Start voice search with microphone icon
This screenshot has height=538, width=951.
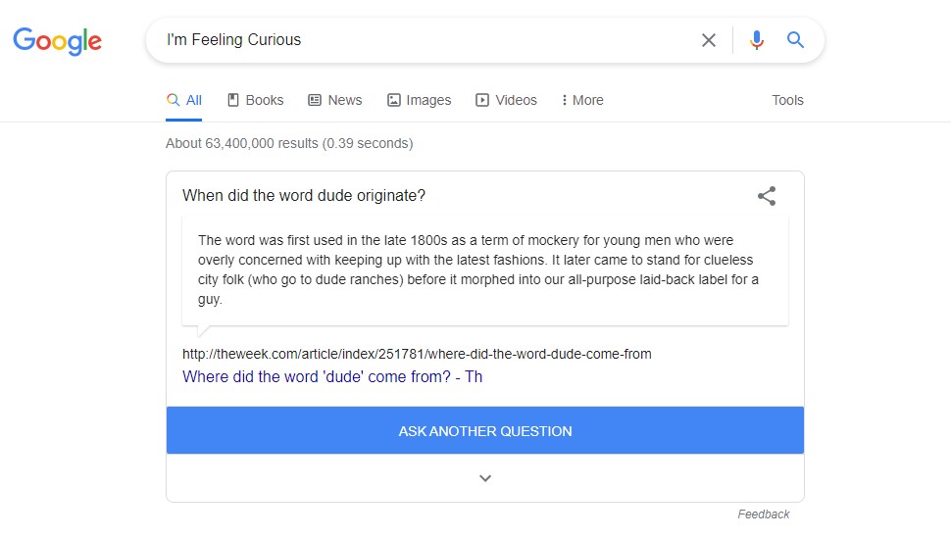coord(756,40)
